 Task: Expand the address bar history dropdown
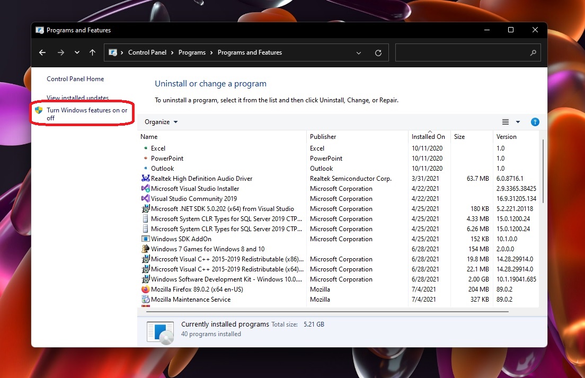tap(359, 53)
